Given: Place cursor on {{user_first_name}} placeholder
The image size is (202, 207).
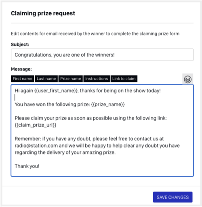Looking at the screenshot, I should tap(56, 91).
